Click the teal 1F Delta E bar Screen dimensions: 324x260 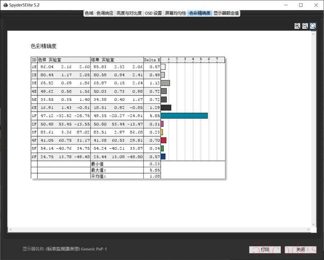(184, 116)
